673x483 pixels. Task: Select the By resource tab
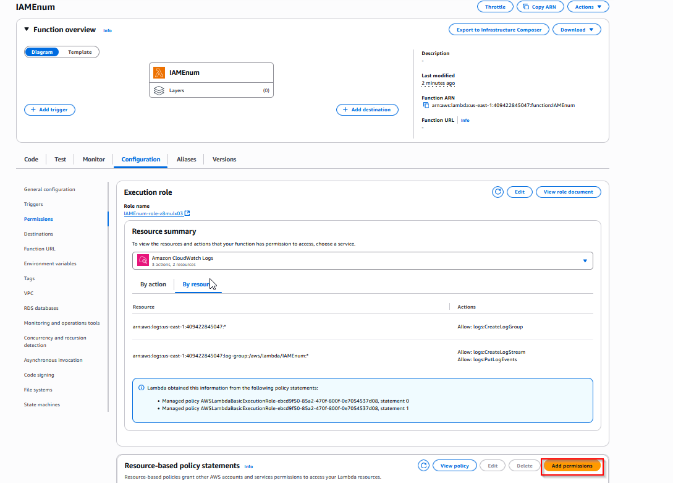pyautogui.click(x=198, y=284)
